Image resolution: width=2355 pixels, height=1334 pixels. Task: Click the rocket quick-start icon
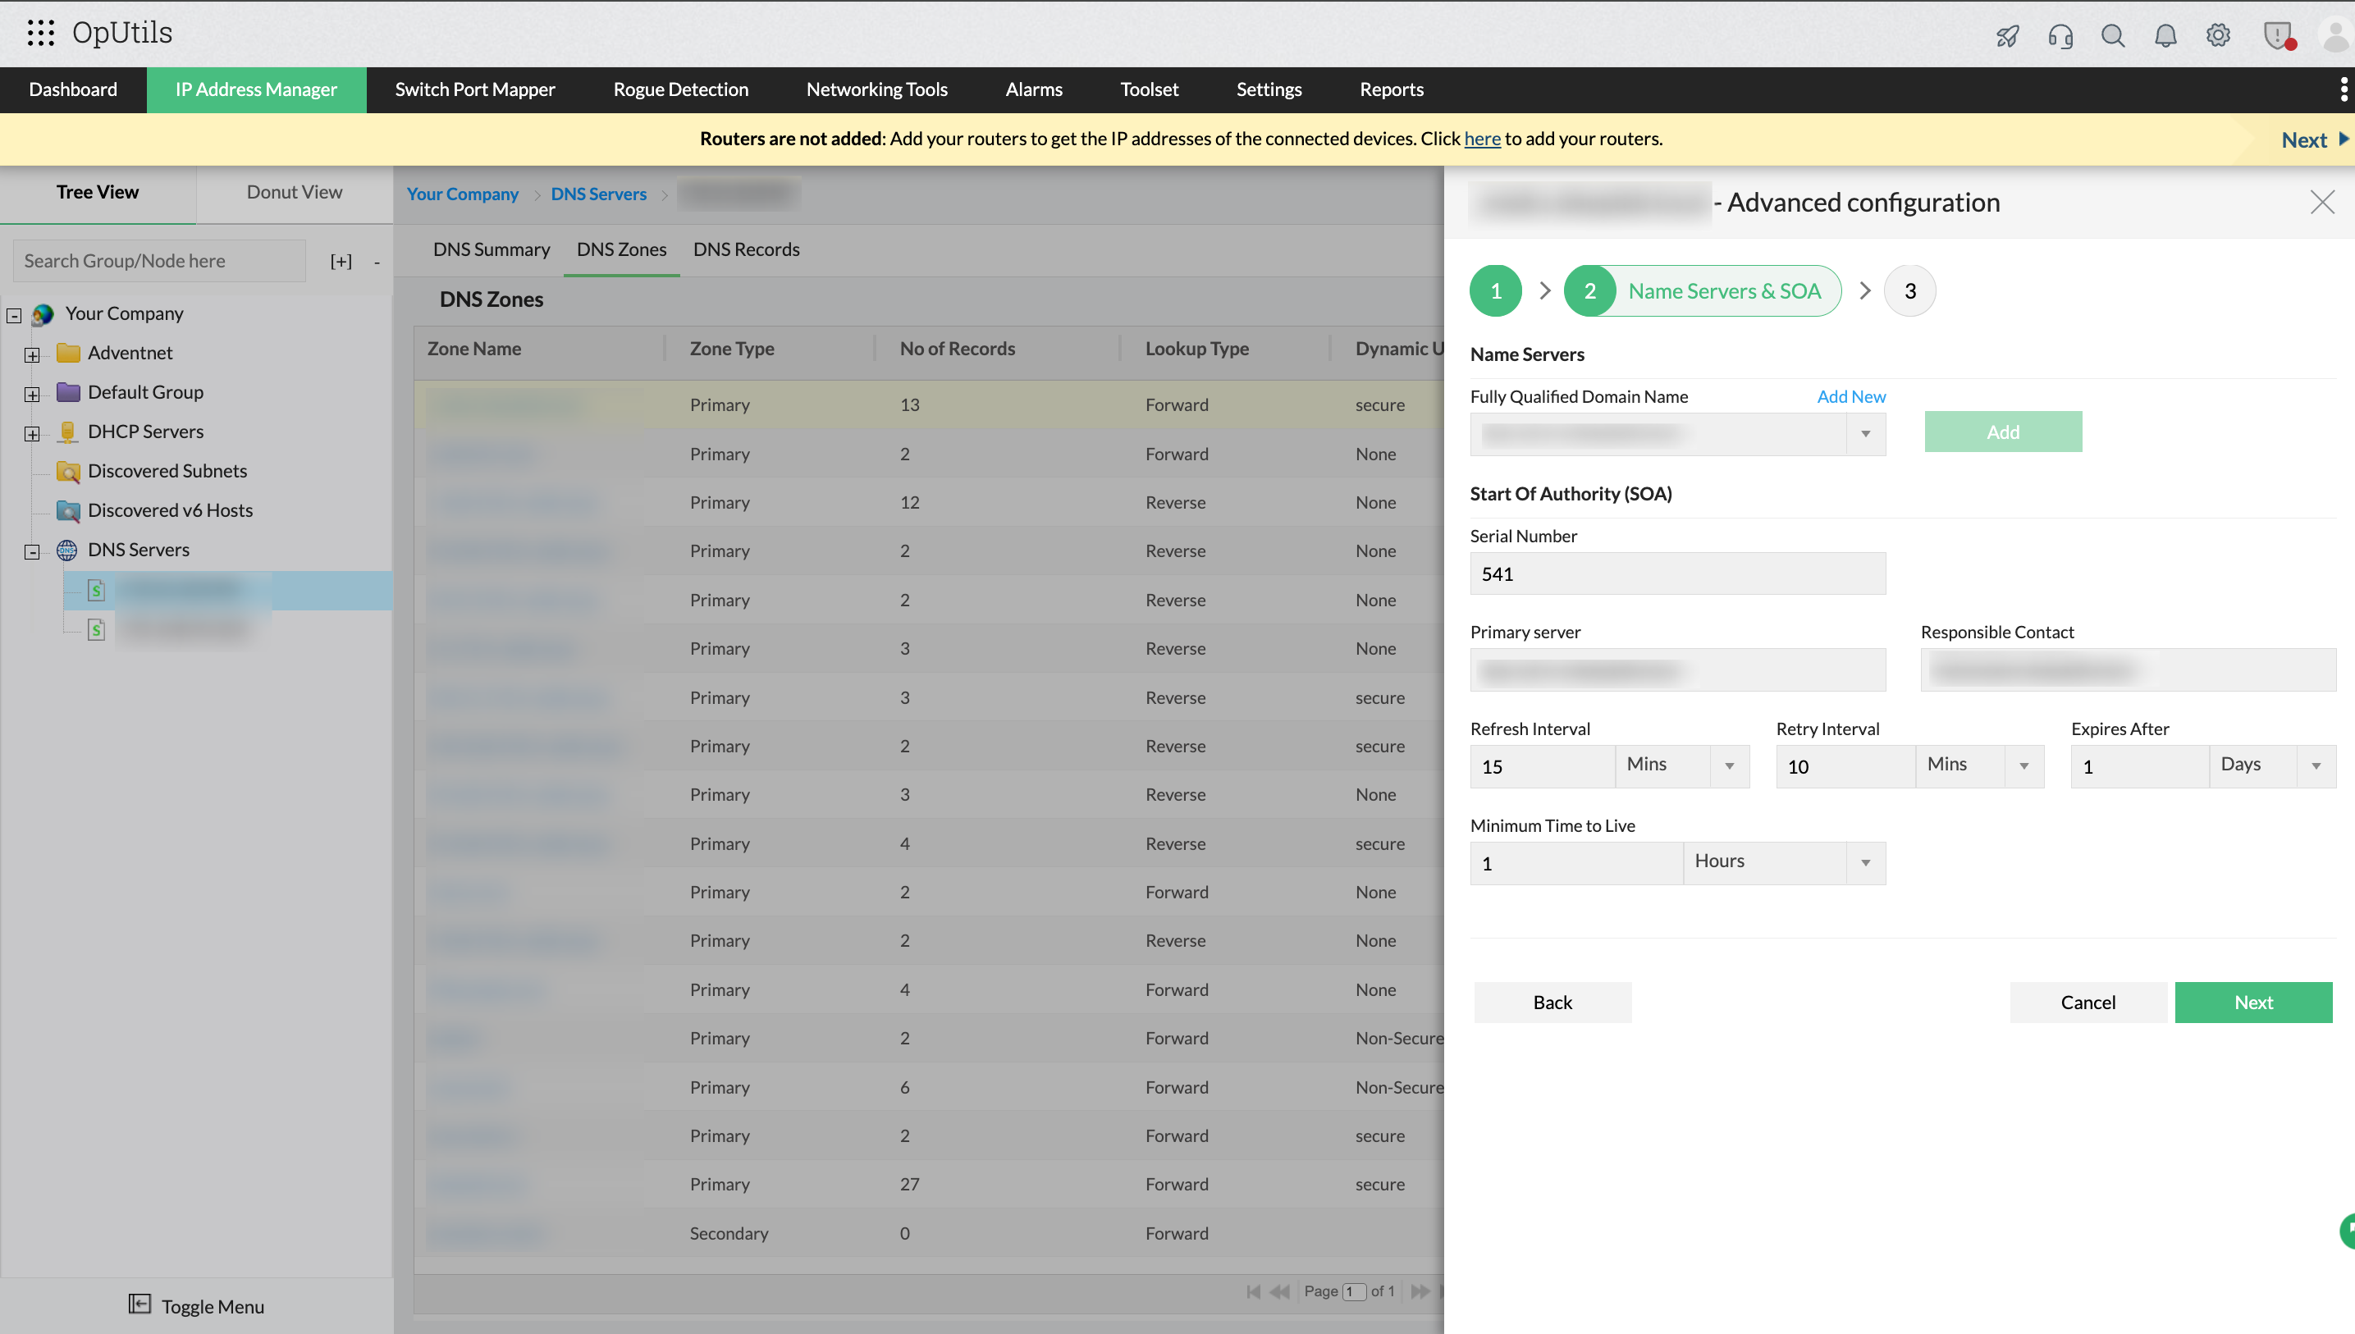click(x=2007, y=36)
